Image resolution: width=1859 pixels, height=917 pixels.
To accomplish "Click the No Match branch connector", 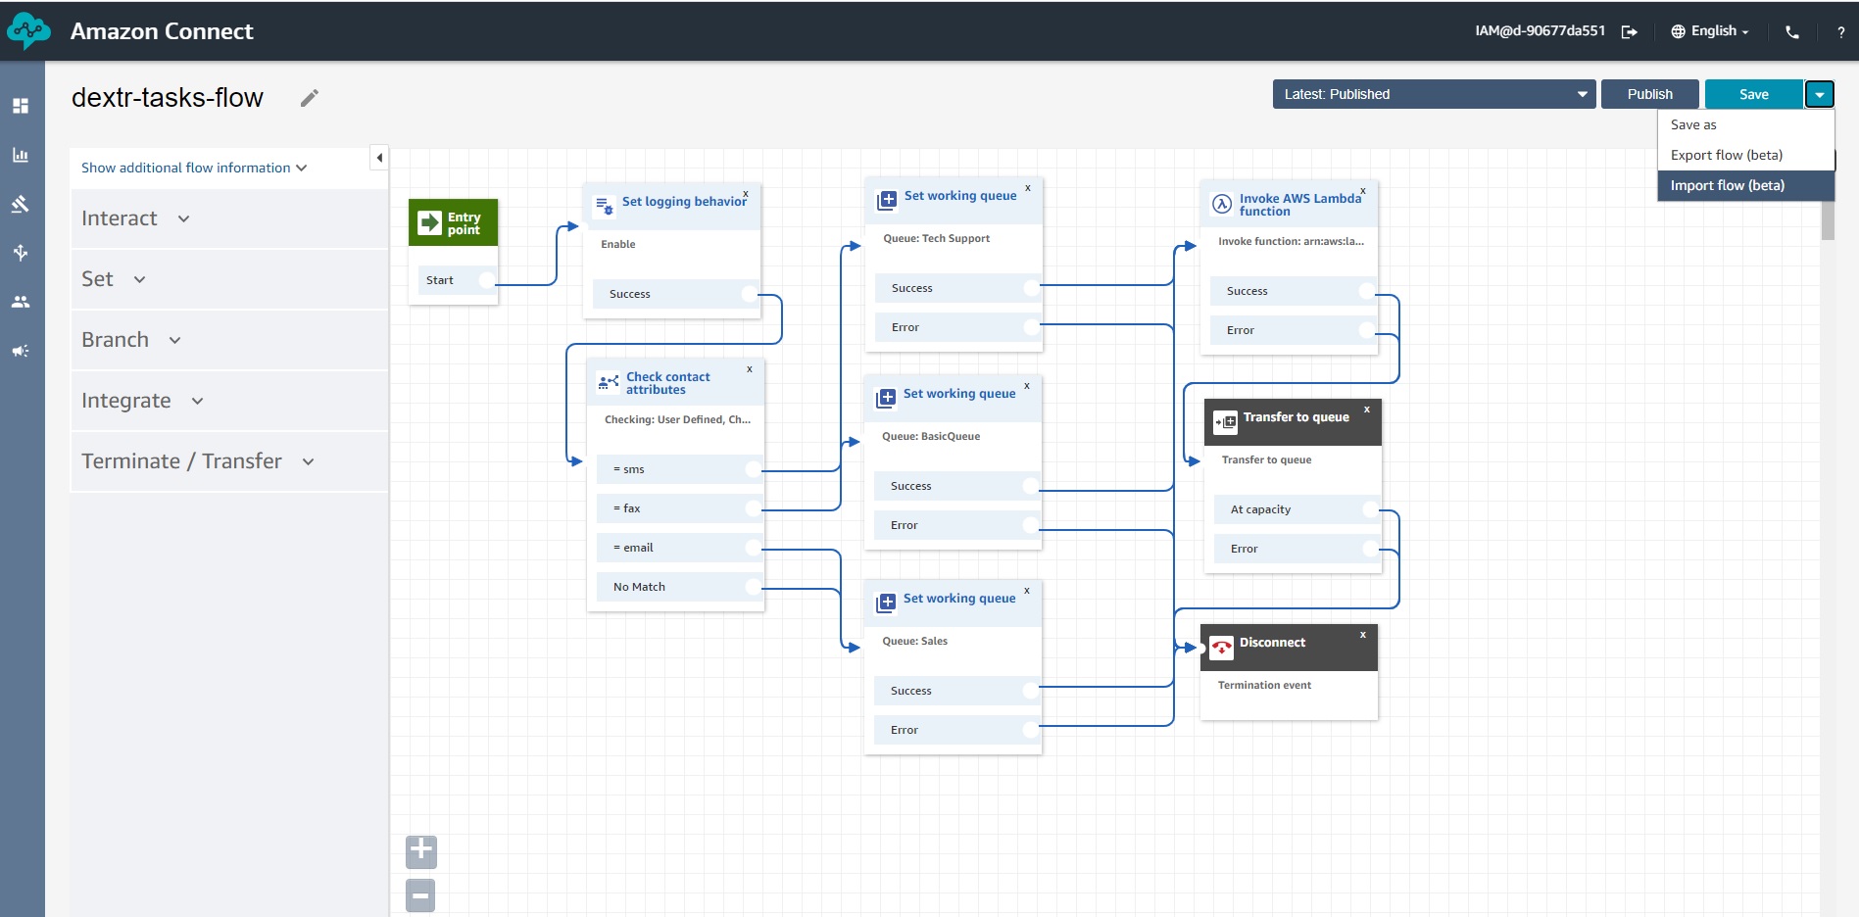I will coord(754,587).
